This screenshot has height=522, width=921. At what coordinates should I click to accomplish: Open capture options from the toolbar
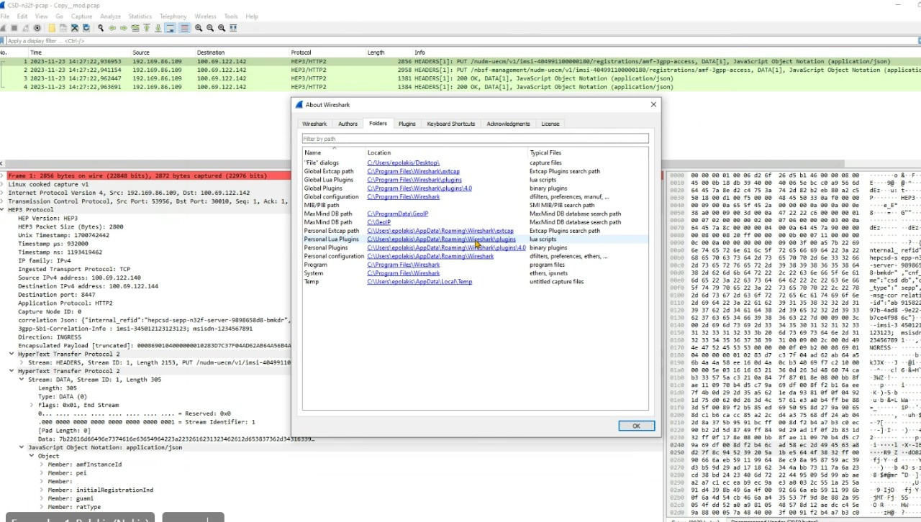coord(37,28)
